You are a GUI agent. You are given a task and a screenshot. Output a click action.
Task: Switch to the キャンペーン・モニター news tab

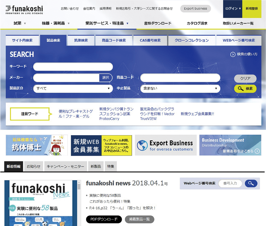tap(65, 167)
